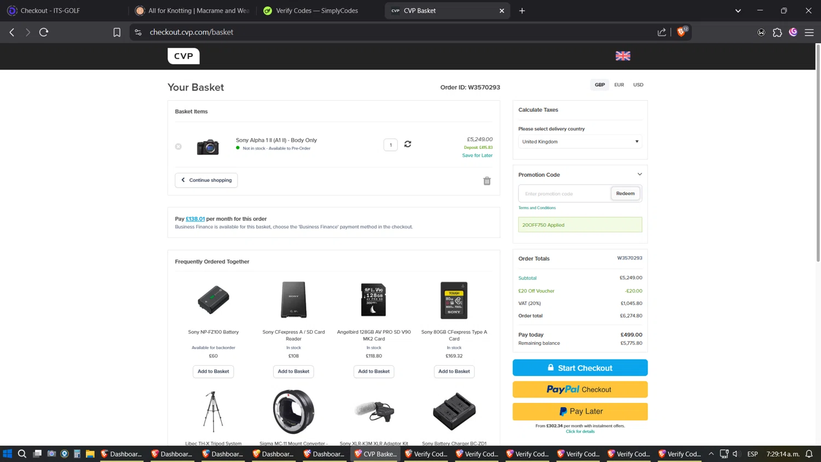Image resolution: width=821 pixels, height=462 pixels.
Task: Click the UK flag language icon
Action: pyautogui.click(x=623, y=56)
